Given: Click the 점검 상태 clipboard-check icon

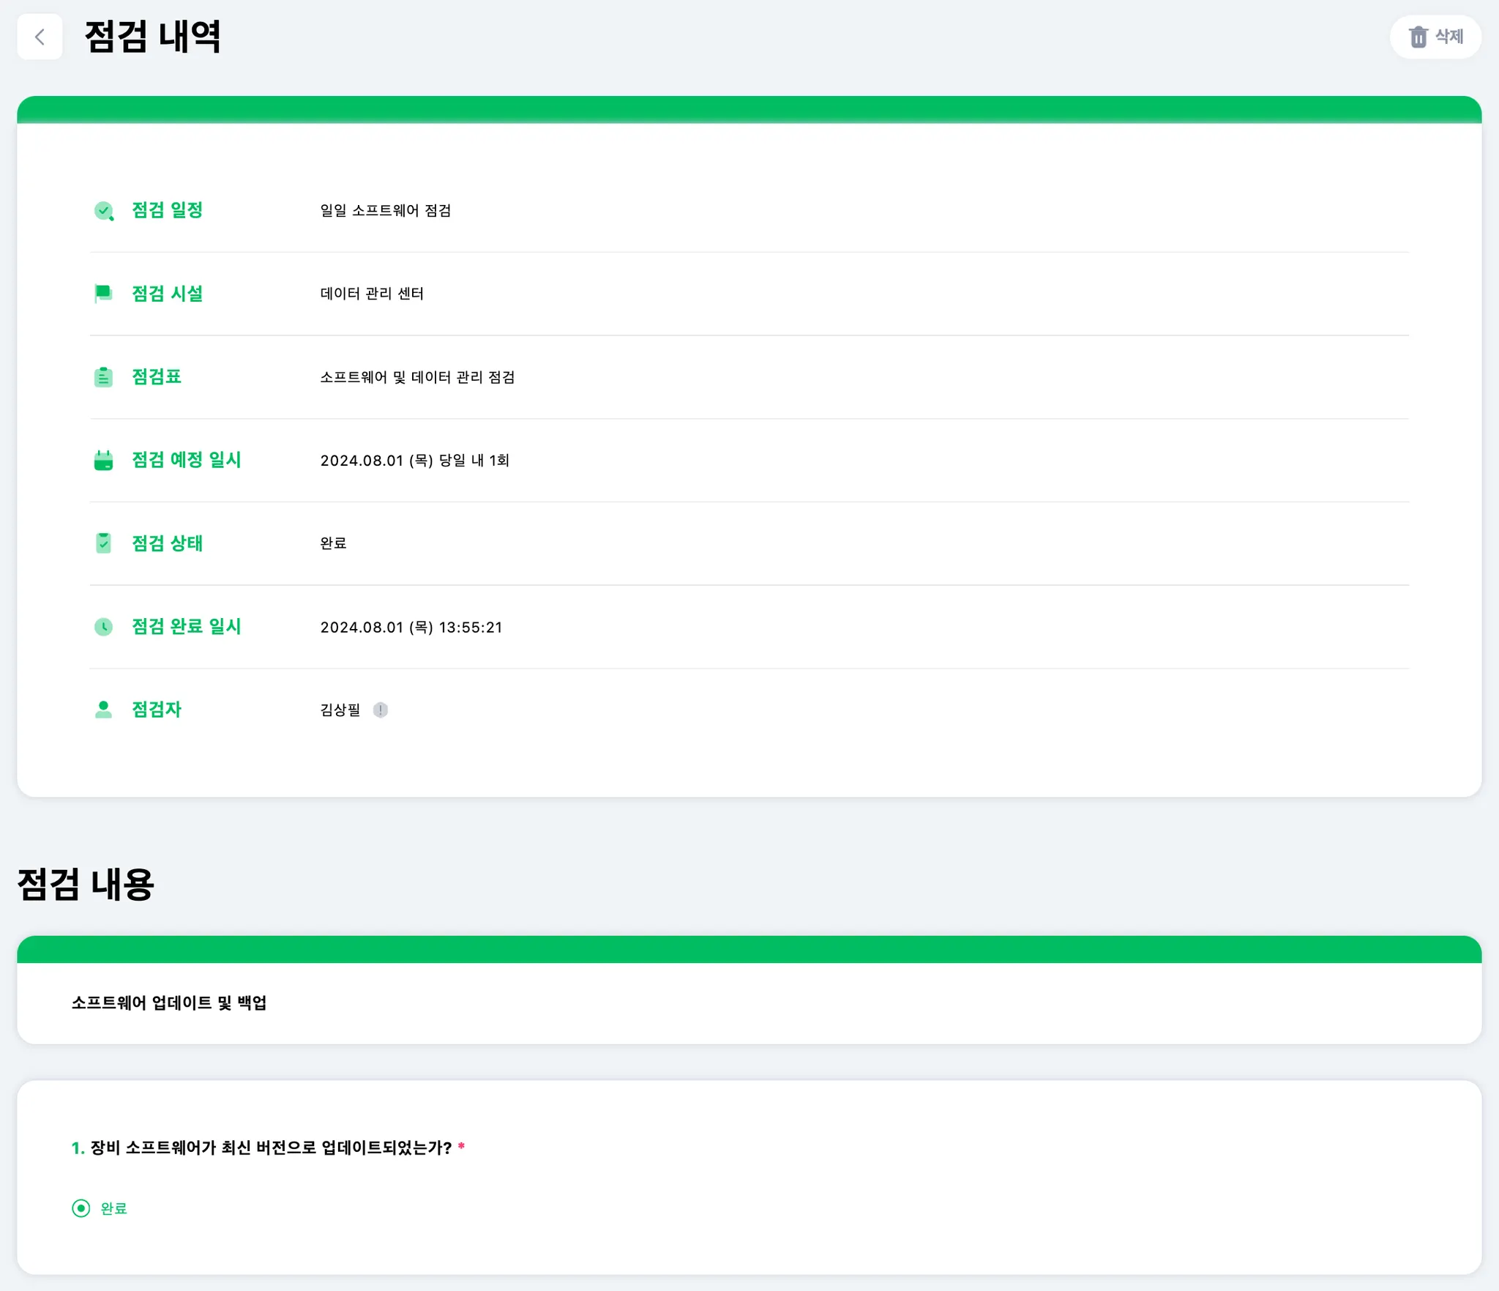Looking at the screenshot, I should point(103,543).
